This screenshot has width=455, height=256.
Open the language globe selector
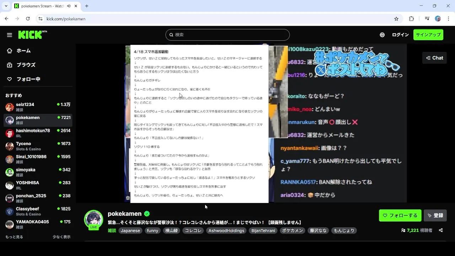click(x=382, y=35)
